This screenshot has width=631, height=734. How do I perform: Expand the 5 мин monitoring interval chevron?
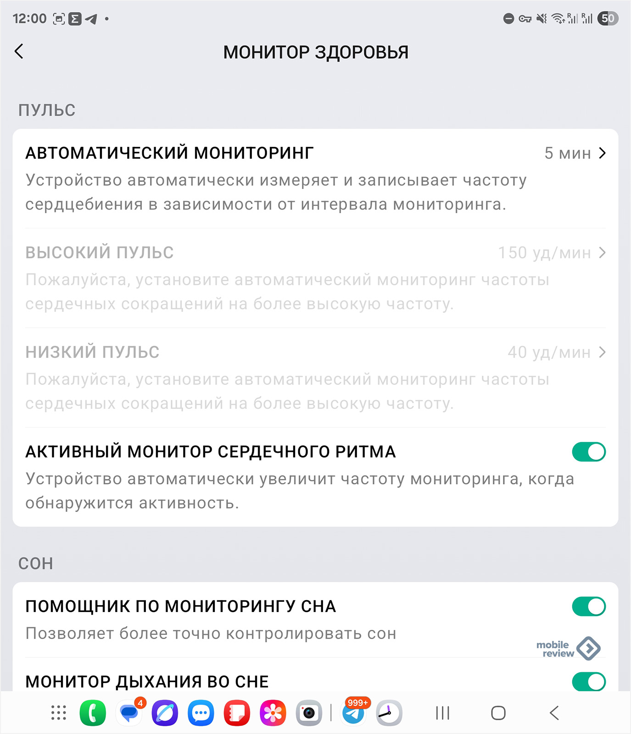pyautogui.click(x=603, y=153)
